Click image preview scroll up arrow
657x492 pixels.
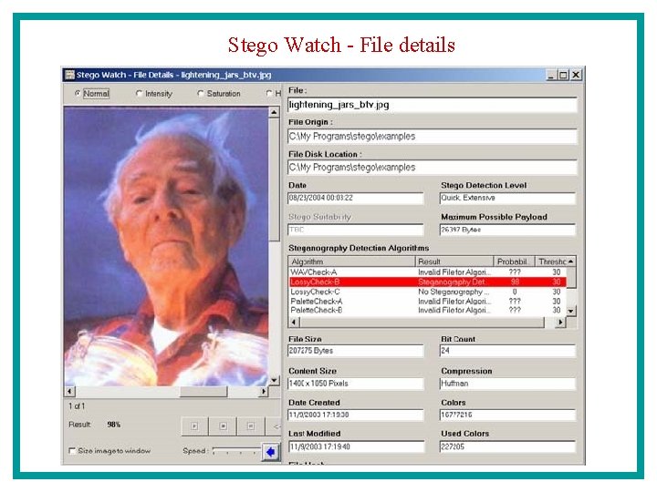pos(274,112)
